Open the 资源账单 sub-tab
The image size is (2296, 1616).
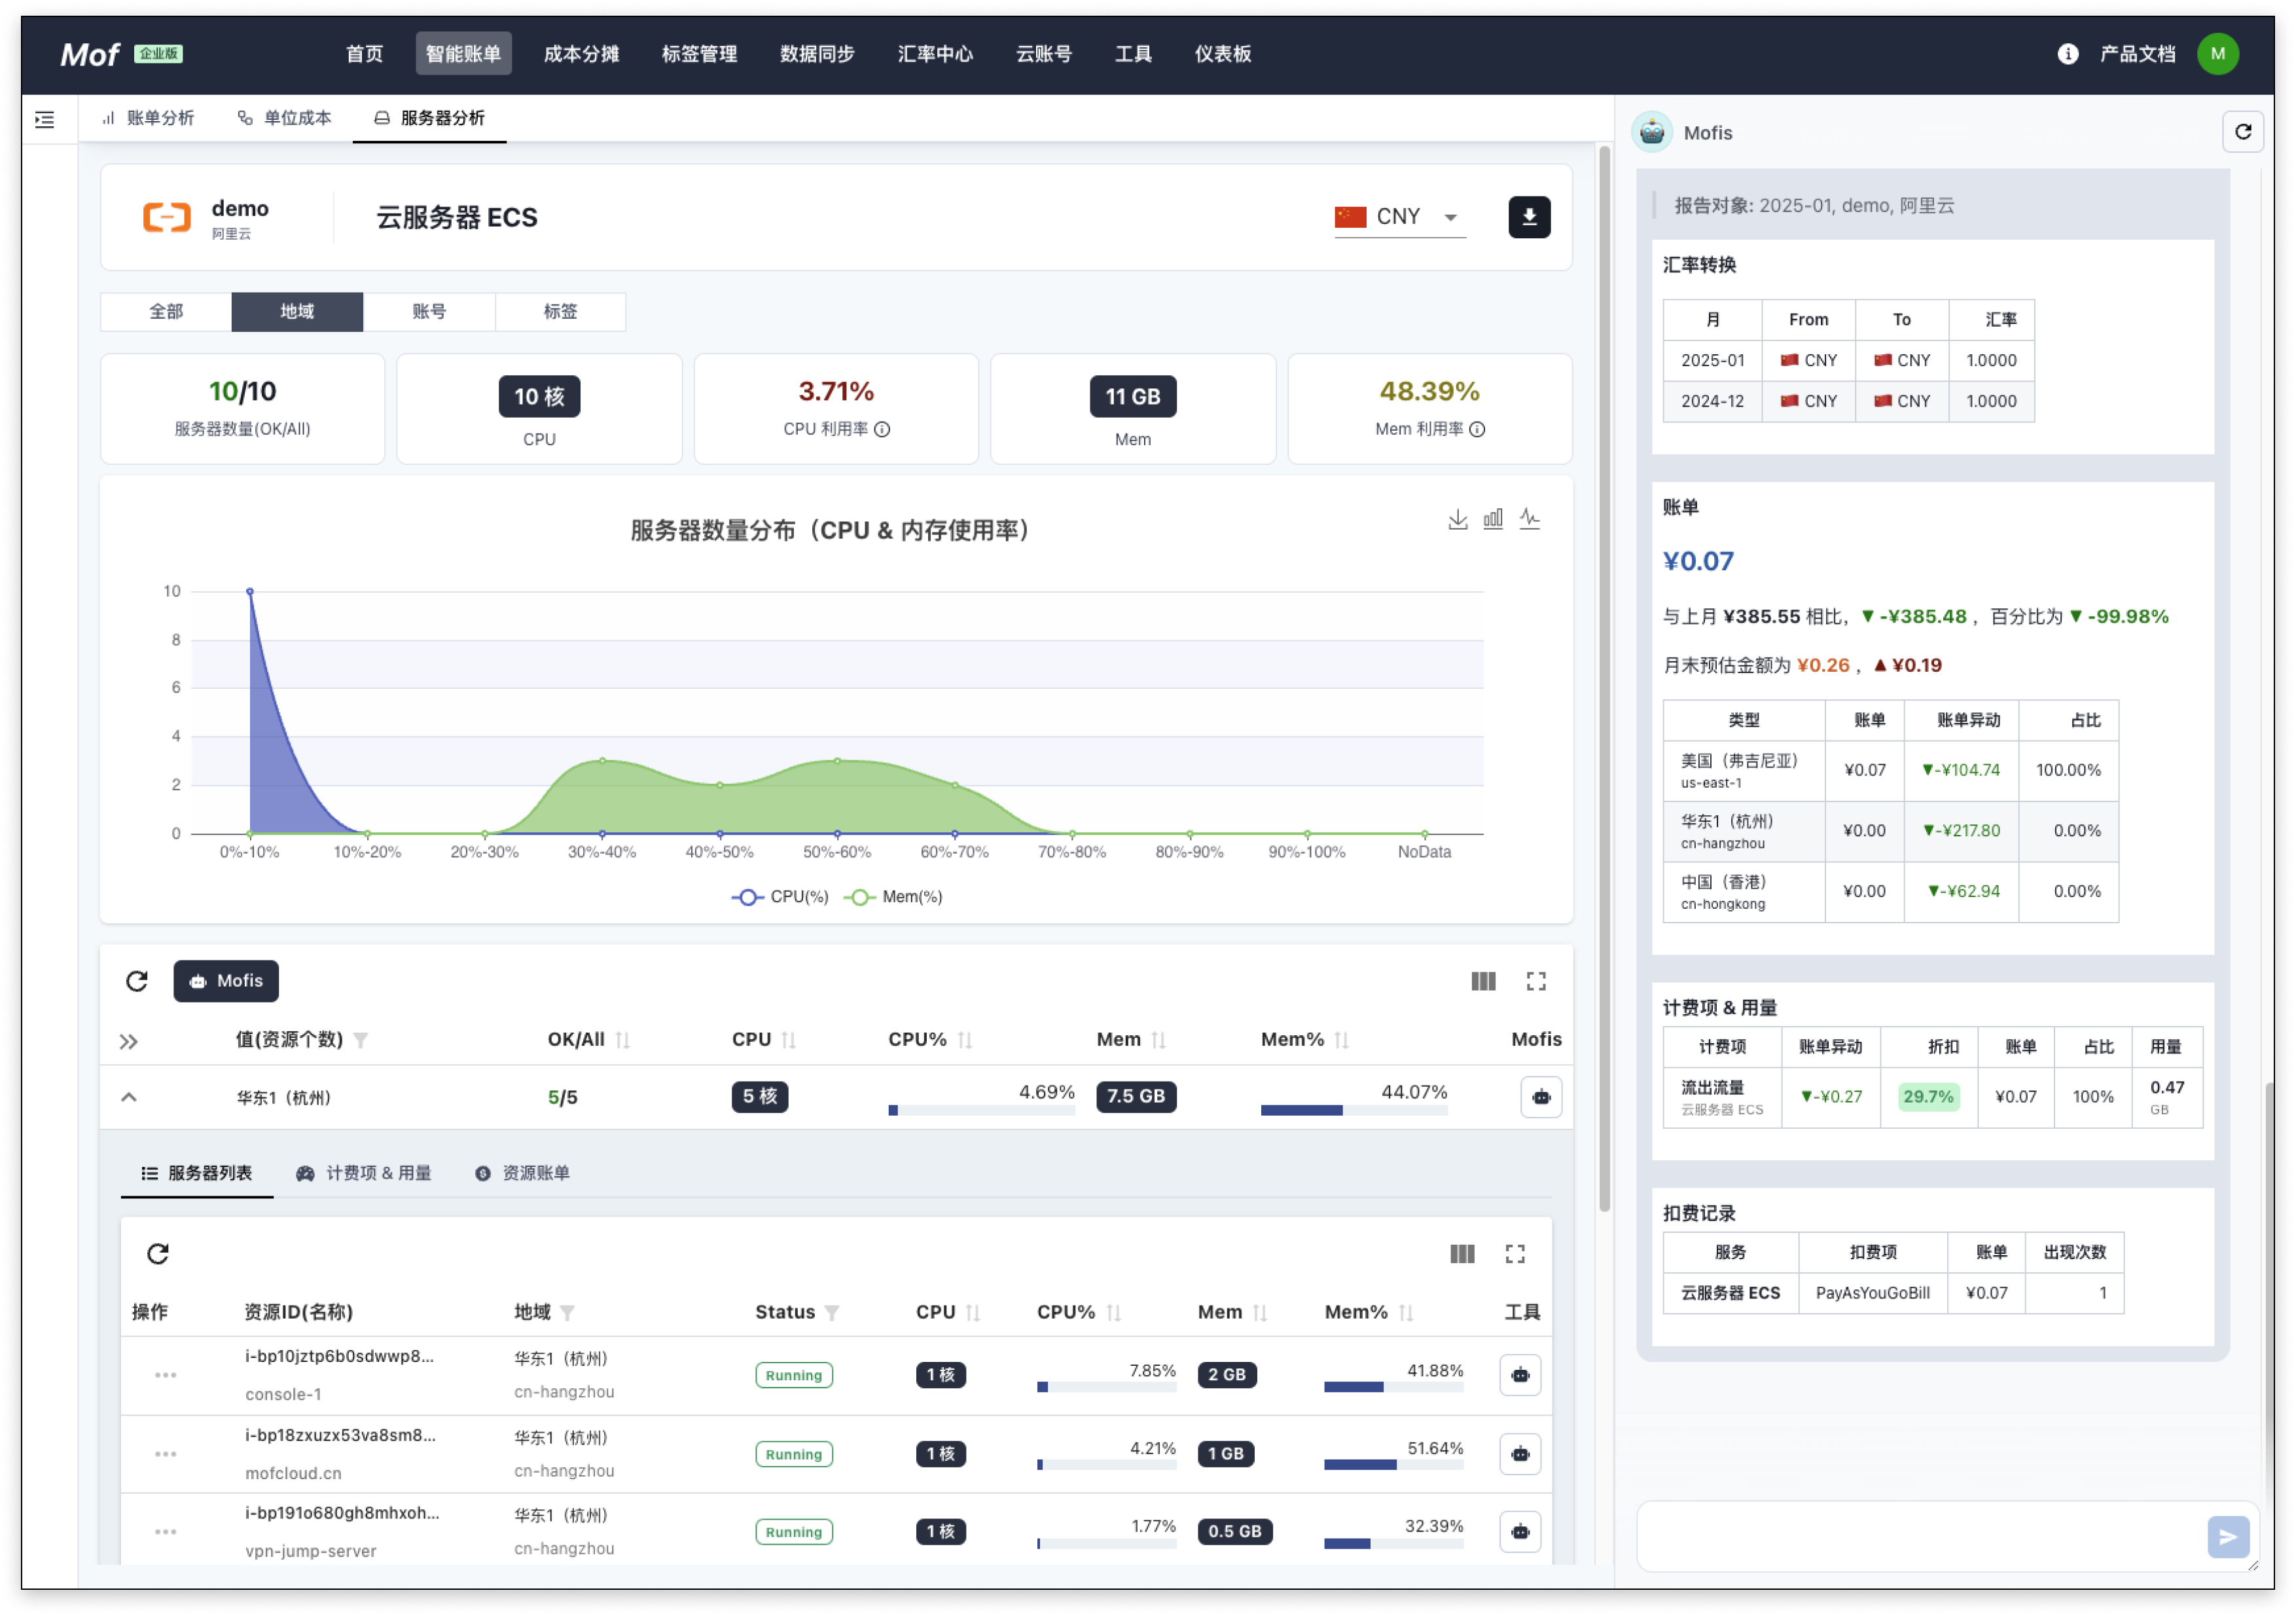[x=522, y=1173]
